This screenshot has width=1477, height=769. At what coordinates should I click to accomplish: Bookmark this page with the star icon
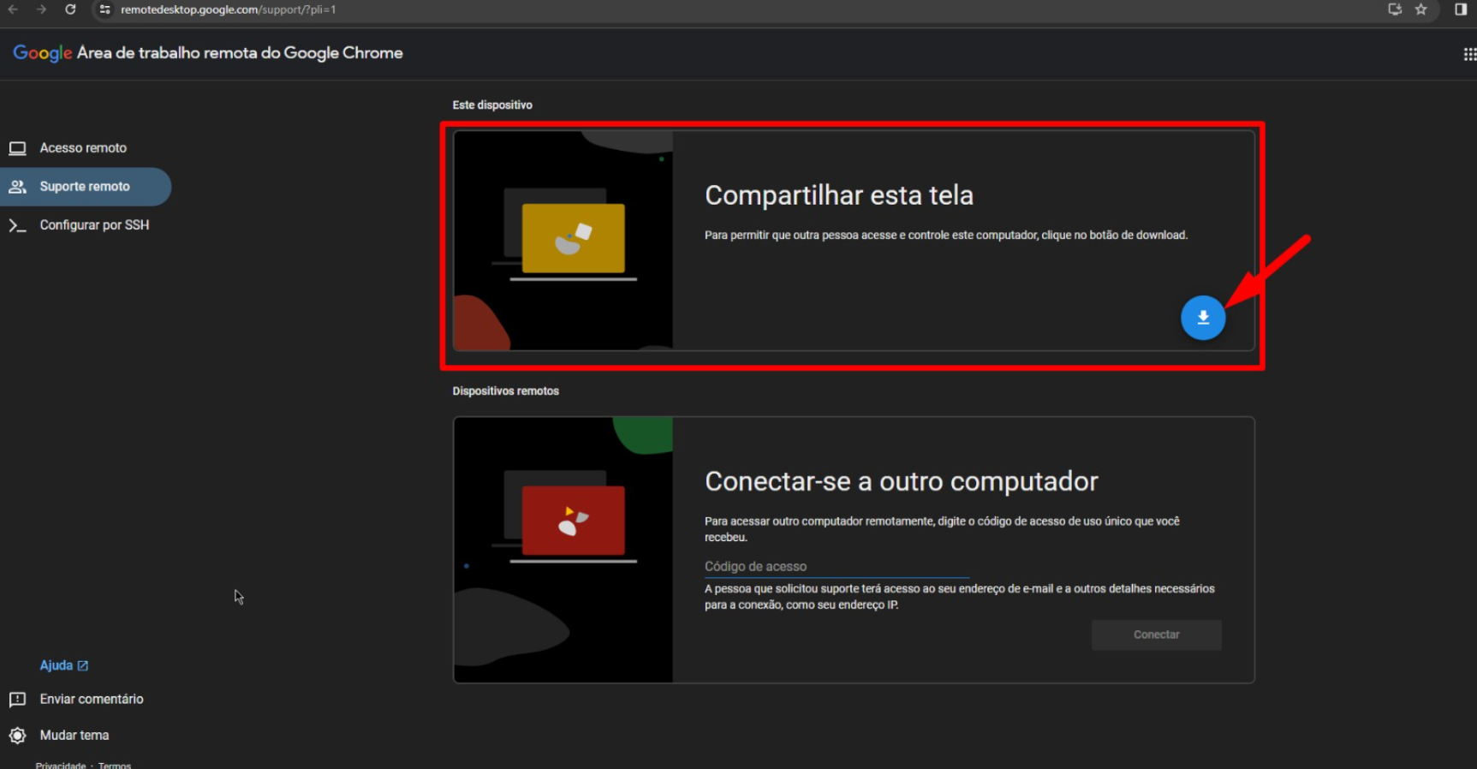click(1421, 9)
